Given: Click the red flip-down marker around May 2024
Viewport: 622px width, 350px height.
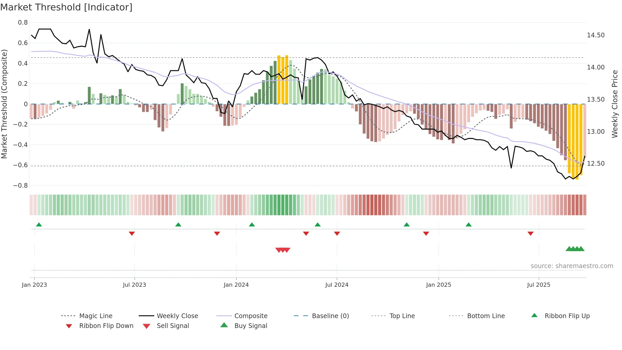Looking at the screenshot, I should tap(306, 234).
